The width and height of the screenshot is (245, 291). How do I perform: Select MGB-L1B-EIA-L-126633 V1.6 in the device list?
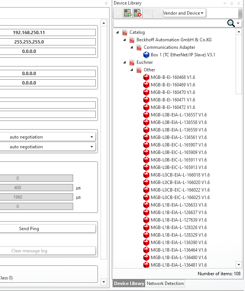click(179, 205)
